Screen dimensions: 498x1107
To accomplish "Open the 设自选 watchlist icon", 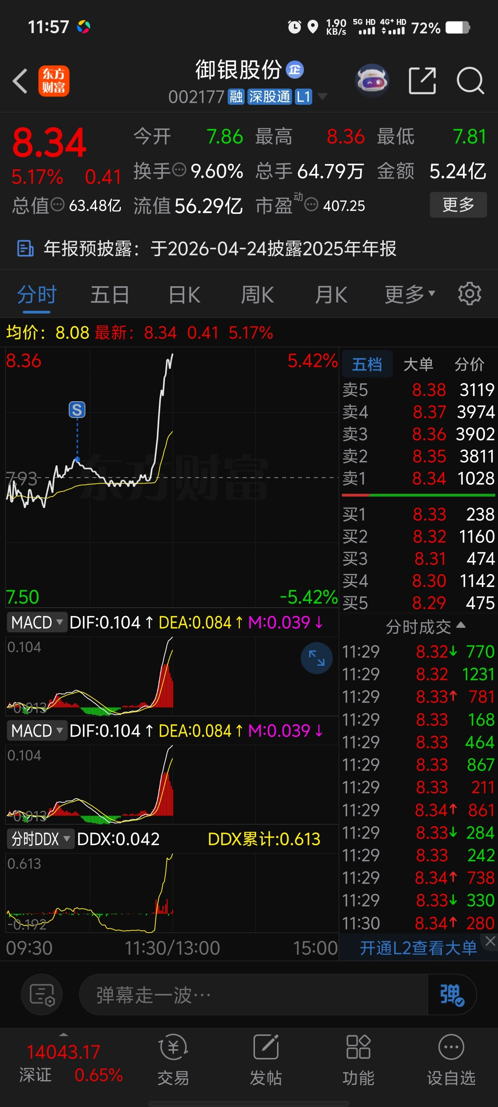I will click(x=451, y=1059).
